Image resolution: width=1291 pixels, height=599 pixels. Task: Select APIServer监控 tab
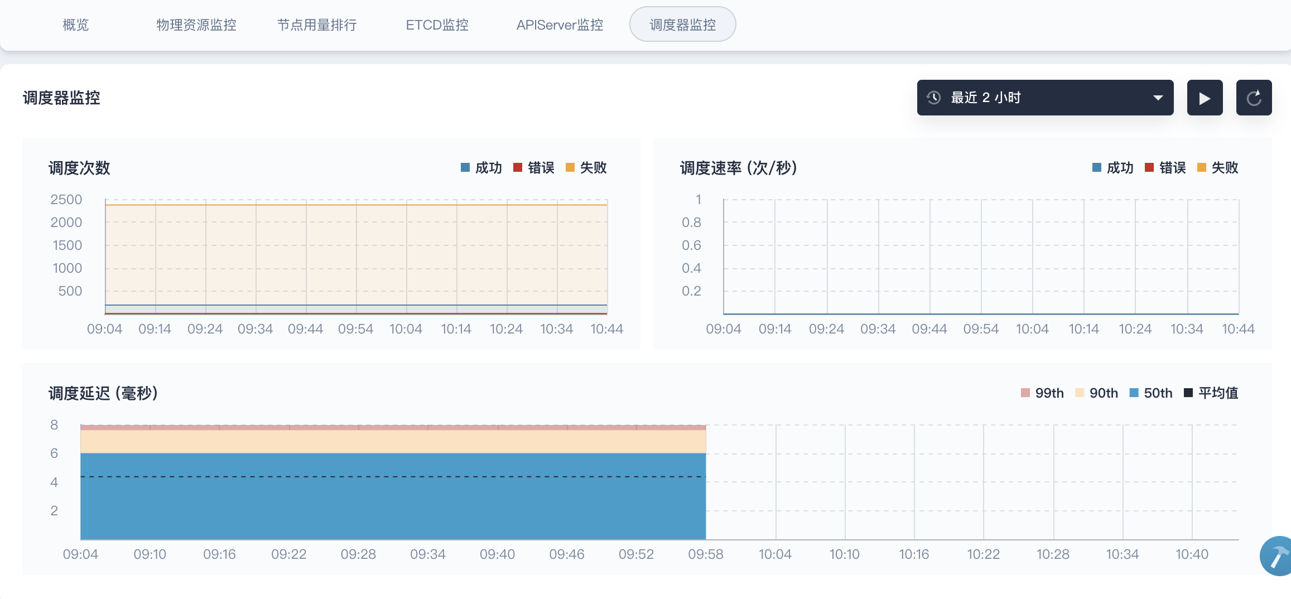tap(560, 25)
